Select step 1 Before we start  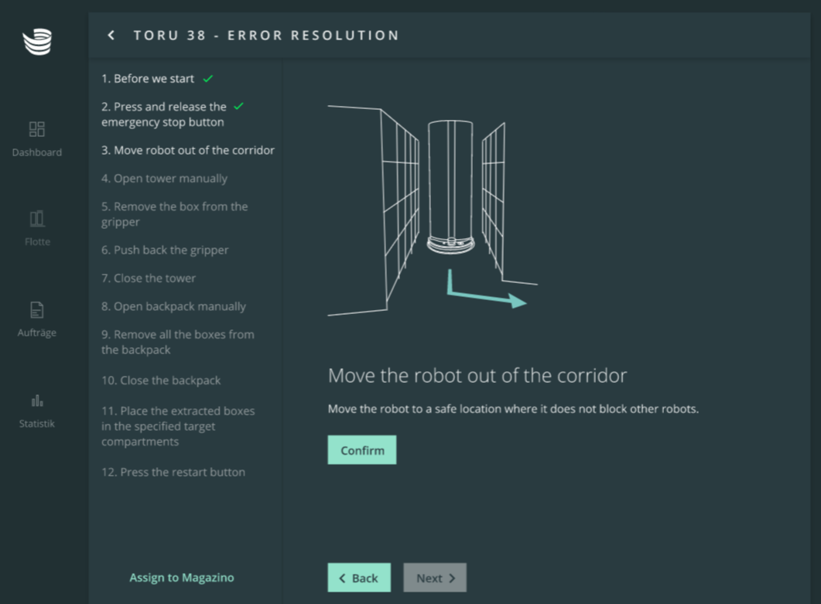click(147, 79)
